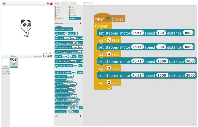Viewport: 198px width, 127px height.
Task: Open Port1 dropdown in speed 1500 block
Action: pyautogui.click(x=137, y=75)
